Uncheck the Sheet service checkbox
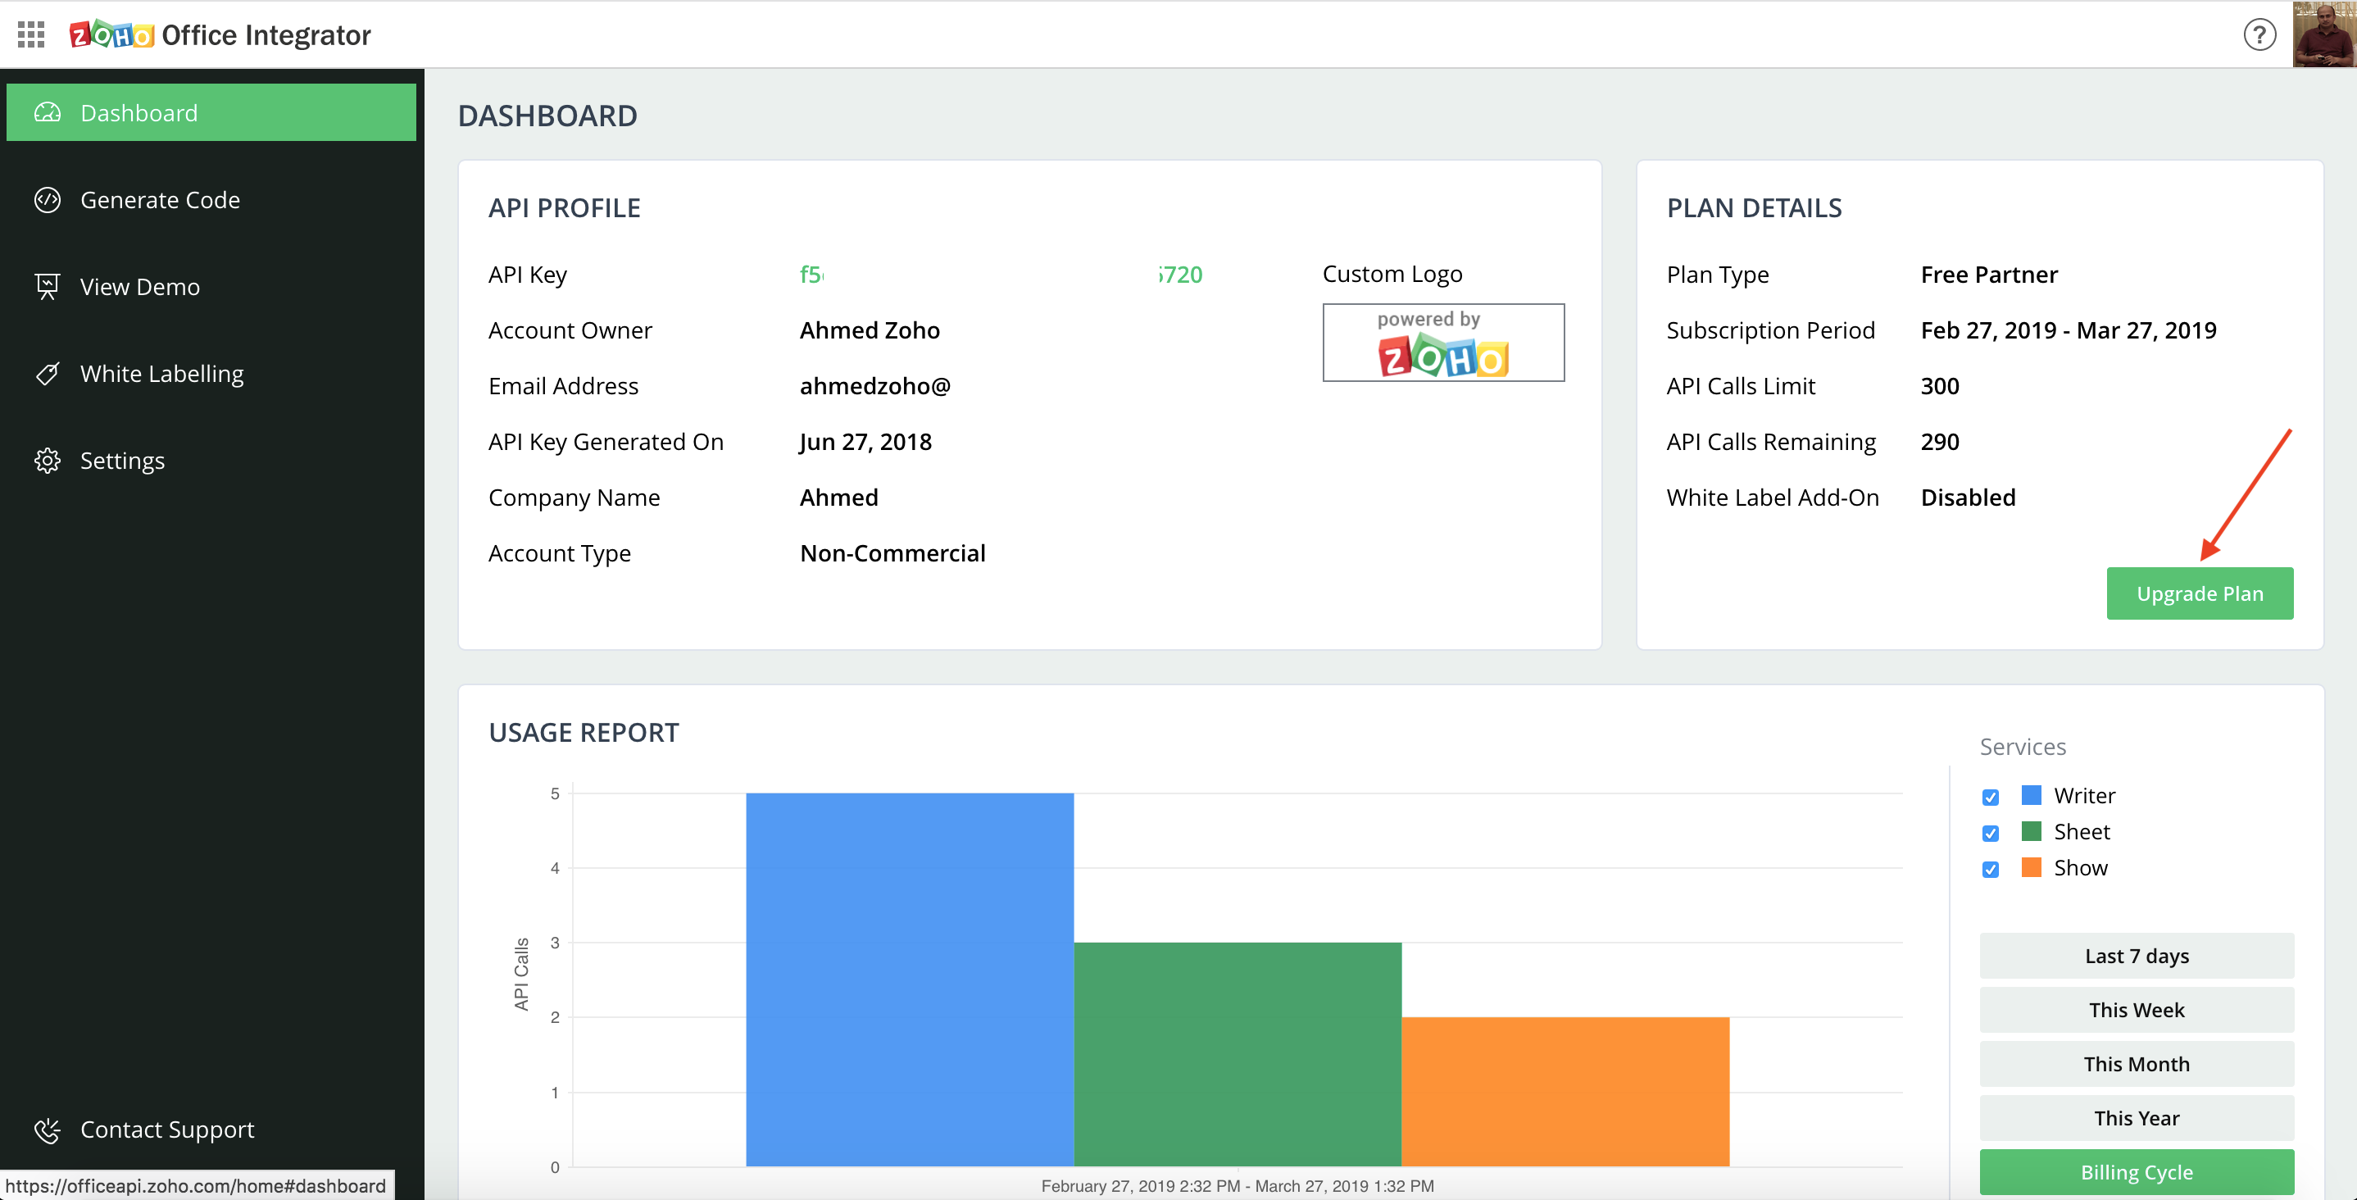Image resolution: width=2357 pixels, height=1200 pixels. tap(1990, 833)
